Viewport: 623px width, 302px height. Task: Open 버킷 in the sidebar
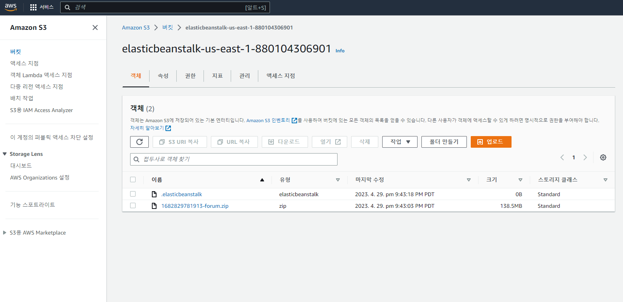click(x=16, y=52)
